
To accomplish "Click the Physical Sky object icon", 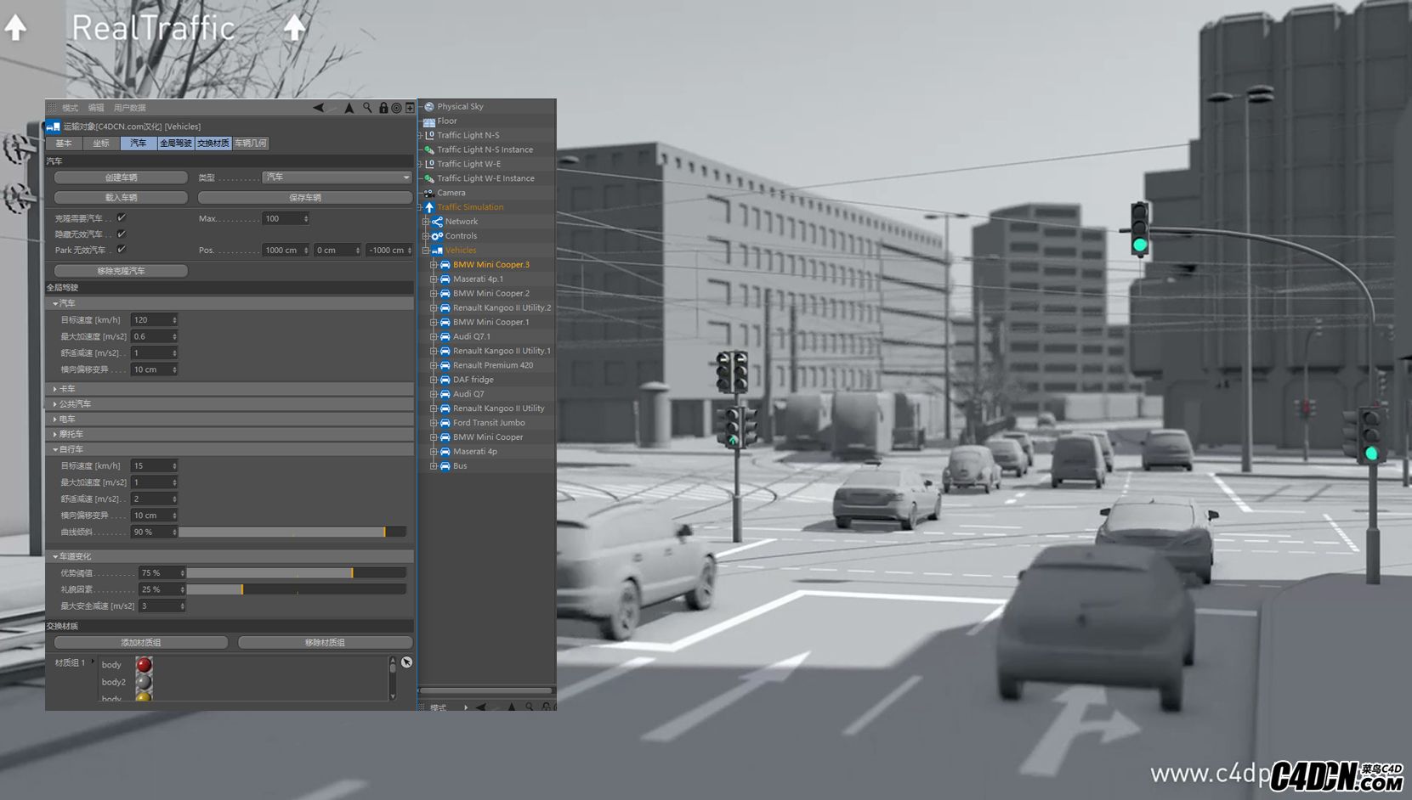I will point(429,107).
